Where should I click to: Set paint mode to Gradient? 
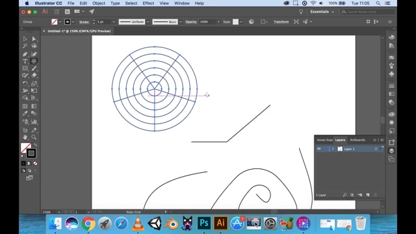coord(29,163)
